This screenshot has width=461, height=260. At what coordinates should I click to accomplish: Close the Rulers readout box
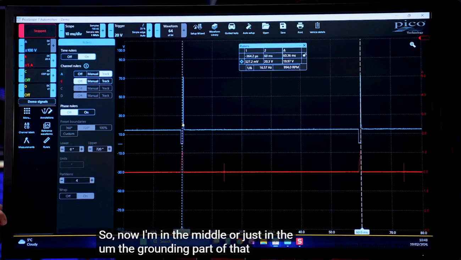click(x=304, y=46)
